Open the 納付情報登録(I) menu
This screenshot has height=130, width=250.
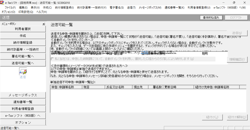coord(64,8)
